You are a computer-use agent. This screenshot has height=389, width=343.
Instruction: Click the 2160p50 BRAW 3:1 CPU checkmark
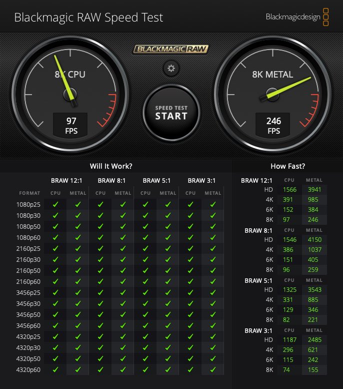click(190, 270)
